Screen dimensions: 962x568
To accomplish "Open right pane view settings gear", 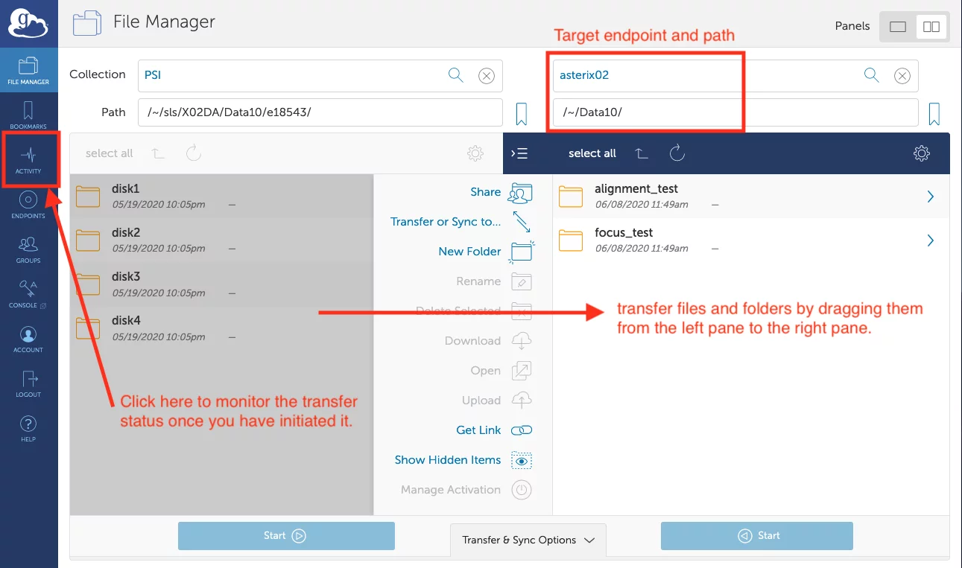I will tap(922, 153).
